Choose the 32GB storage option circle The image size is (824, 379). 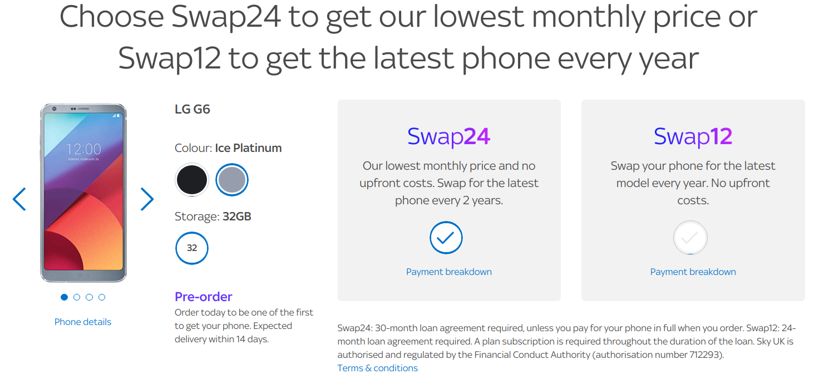tap(192, 248)
